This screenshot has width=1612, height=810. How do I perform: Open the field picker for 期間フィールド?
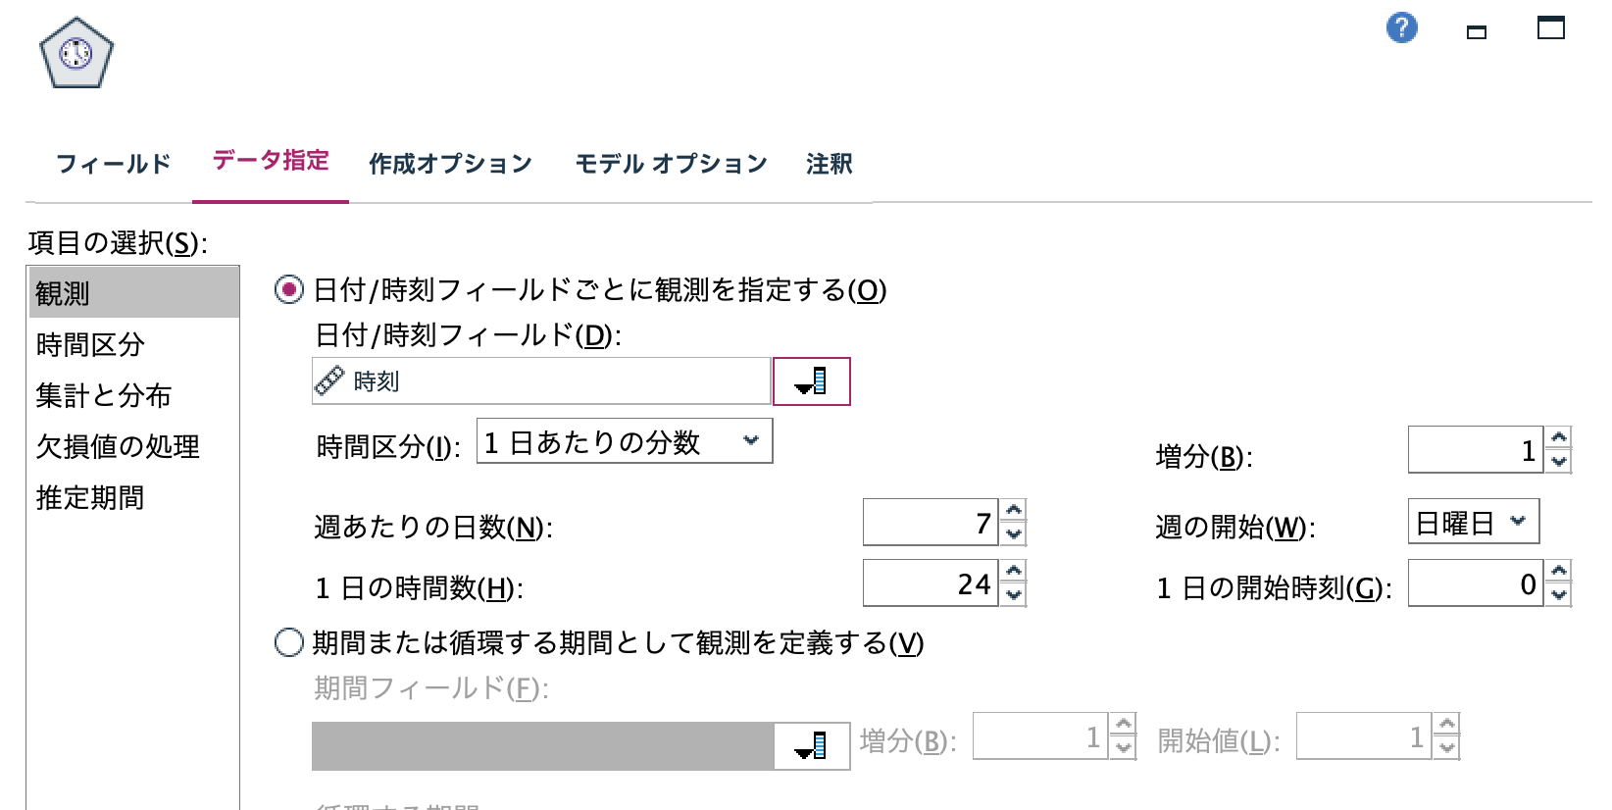(812, 746)
